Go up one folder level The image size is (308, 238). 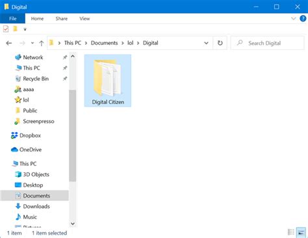41,43
